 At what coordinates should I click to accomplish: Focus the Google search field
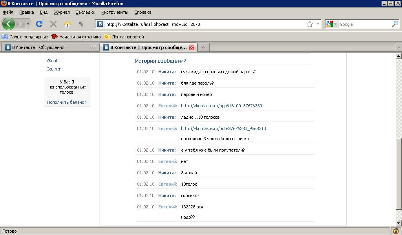pos(364,24)
